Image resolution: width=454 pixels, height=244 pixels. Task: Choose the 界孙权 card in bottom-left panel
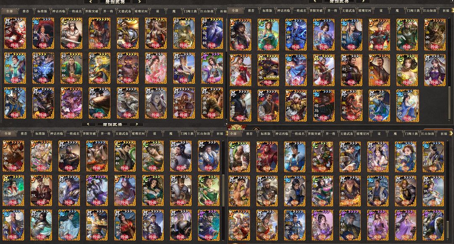(x=125, y=156)
